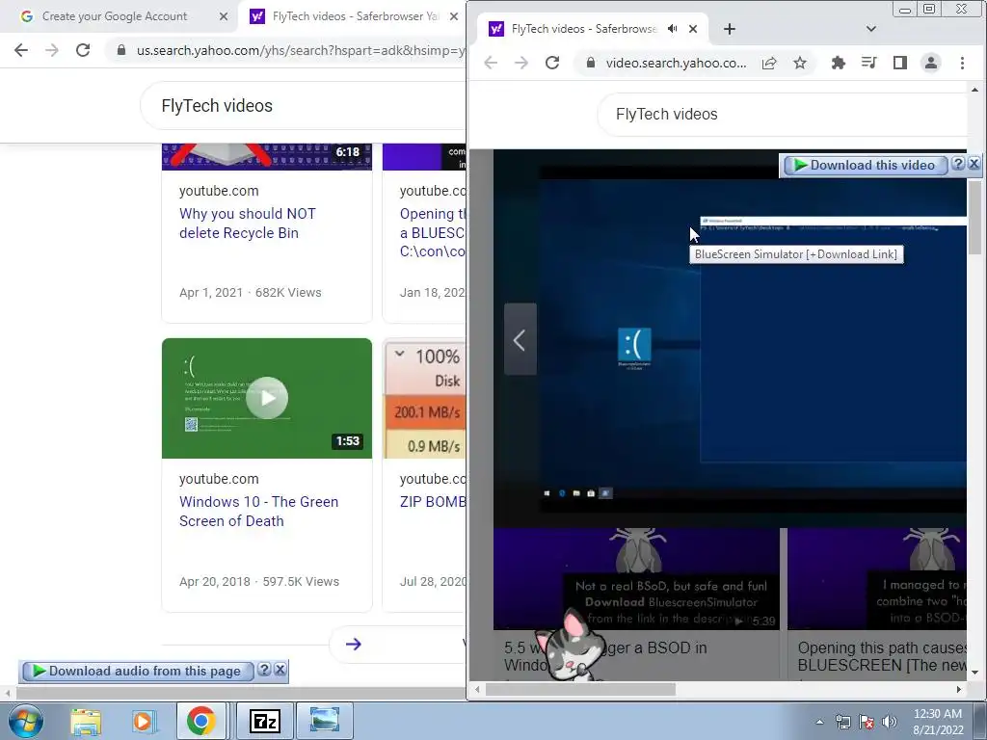Image resolution: width=987 pixels, height=740 pixels.
Task: Reload page in the right Chrome window
Action: (x=552, y=63)
